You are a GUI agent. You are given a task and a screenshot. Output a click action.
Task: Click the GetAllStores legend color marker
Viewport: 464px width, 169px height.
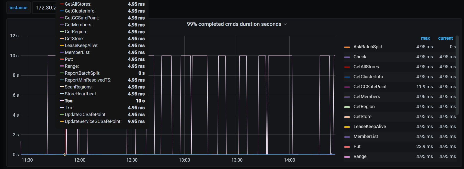click(x=347, y=67)
